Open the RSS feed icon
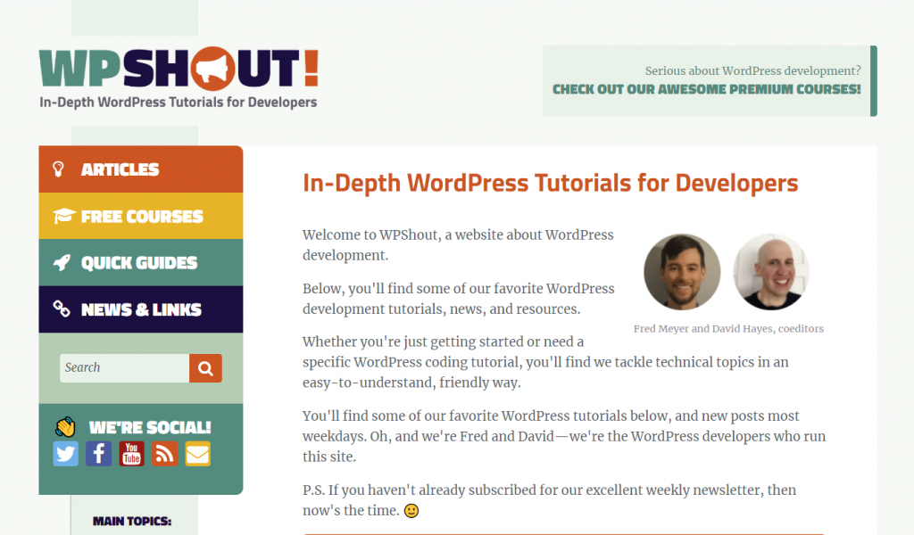This screenshot has width=914, height=535. pos(164,454)
